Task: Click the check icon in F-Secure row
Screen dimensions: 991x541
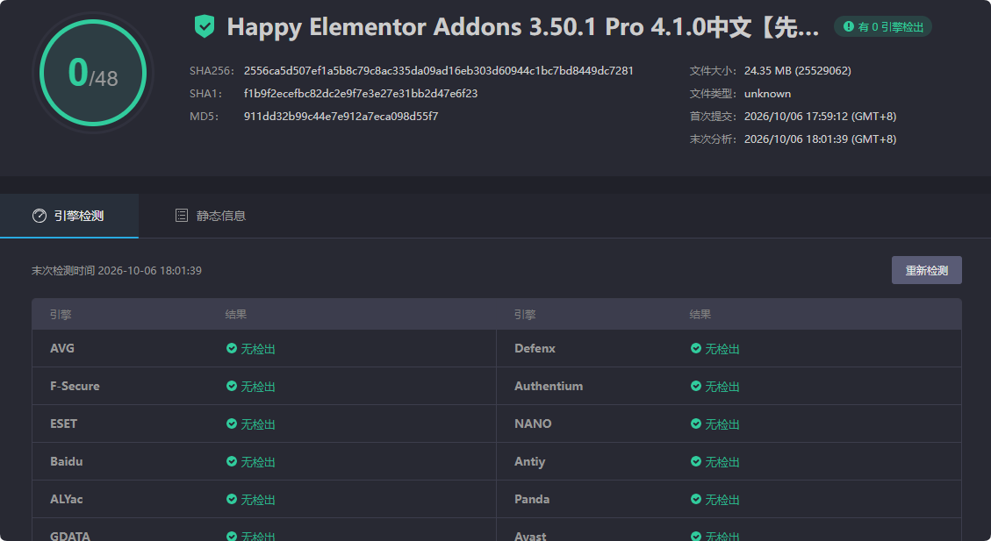Action: 232,387
